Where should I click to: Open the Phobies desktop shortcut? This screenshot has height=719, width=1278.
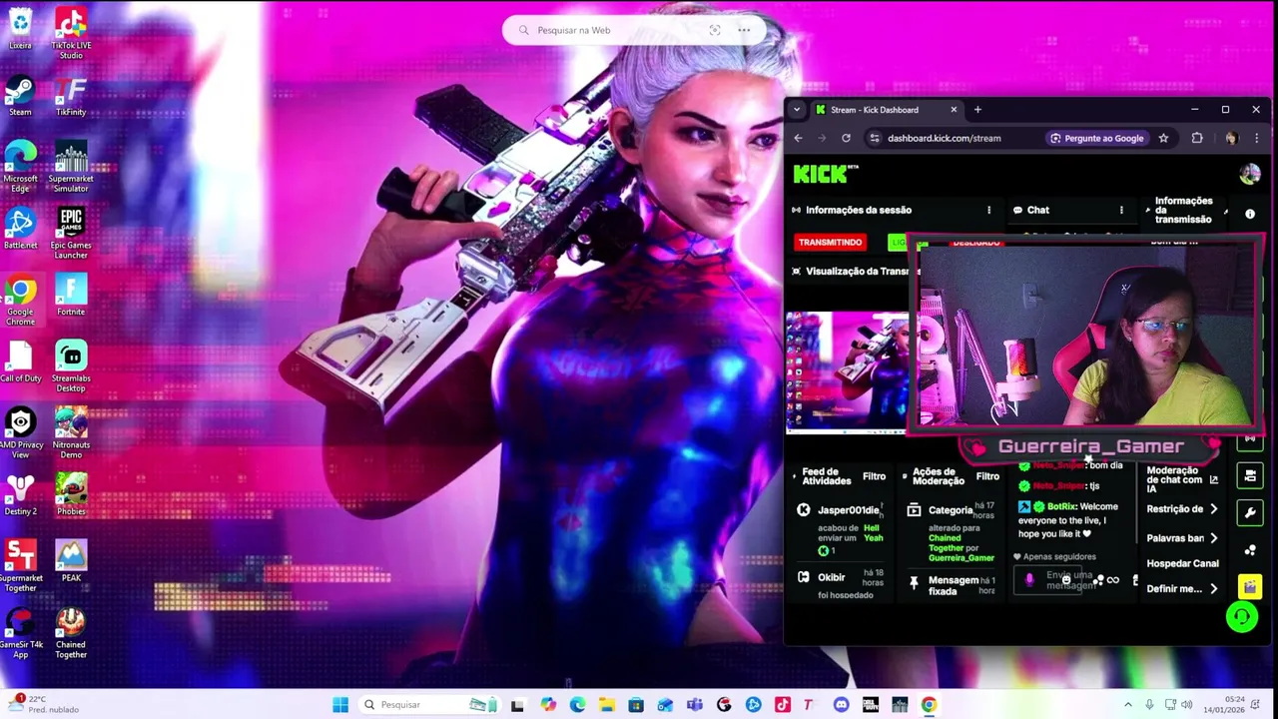coord(70,495)
